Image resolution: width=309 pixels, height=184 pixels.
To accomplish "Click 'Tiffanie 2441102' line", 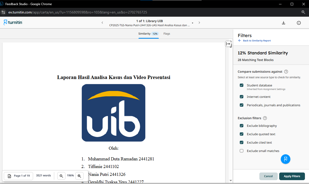I will tap(103, 167).
